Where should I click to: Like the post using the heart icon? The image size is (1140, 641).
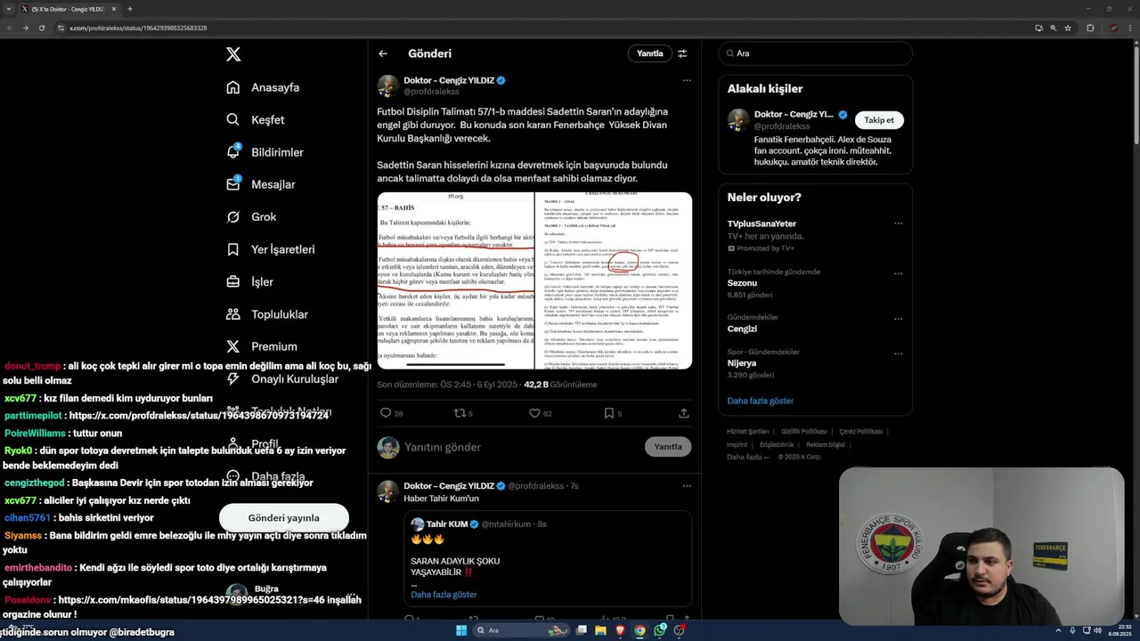(534, 413)
